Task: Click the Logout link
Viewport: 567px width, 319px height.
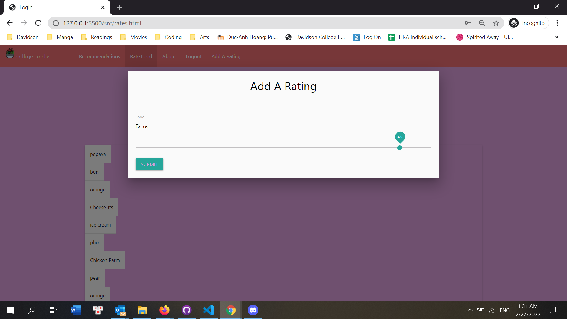Action: coord(193,56)
